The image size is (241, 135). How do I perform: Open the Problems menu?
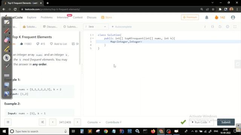click(47, 18)
